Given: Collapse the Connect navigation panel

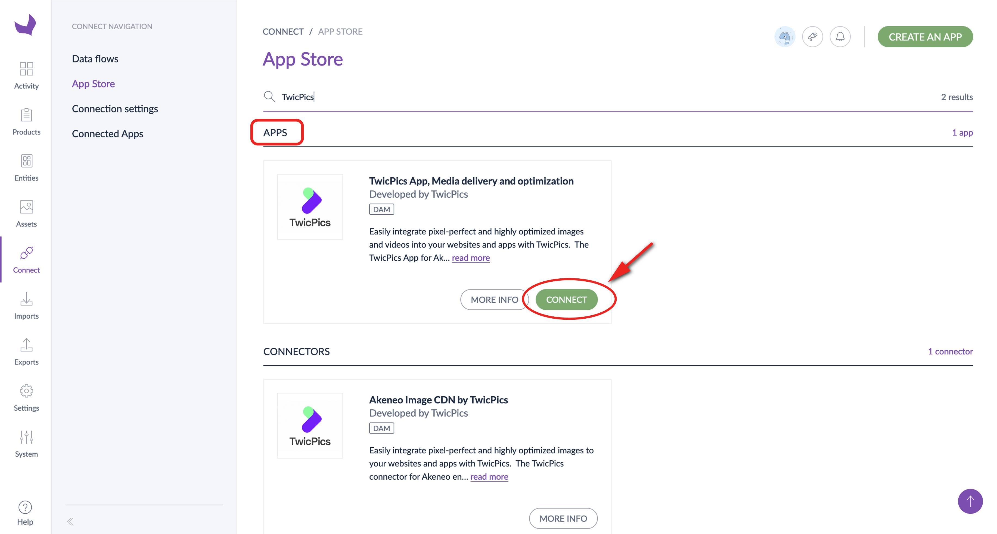Looking at the screenshot, I should [x=70, y=522].
